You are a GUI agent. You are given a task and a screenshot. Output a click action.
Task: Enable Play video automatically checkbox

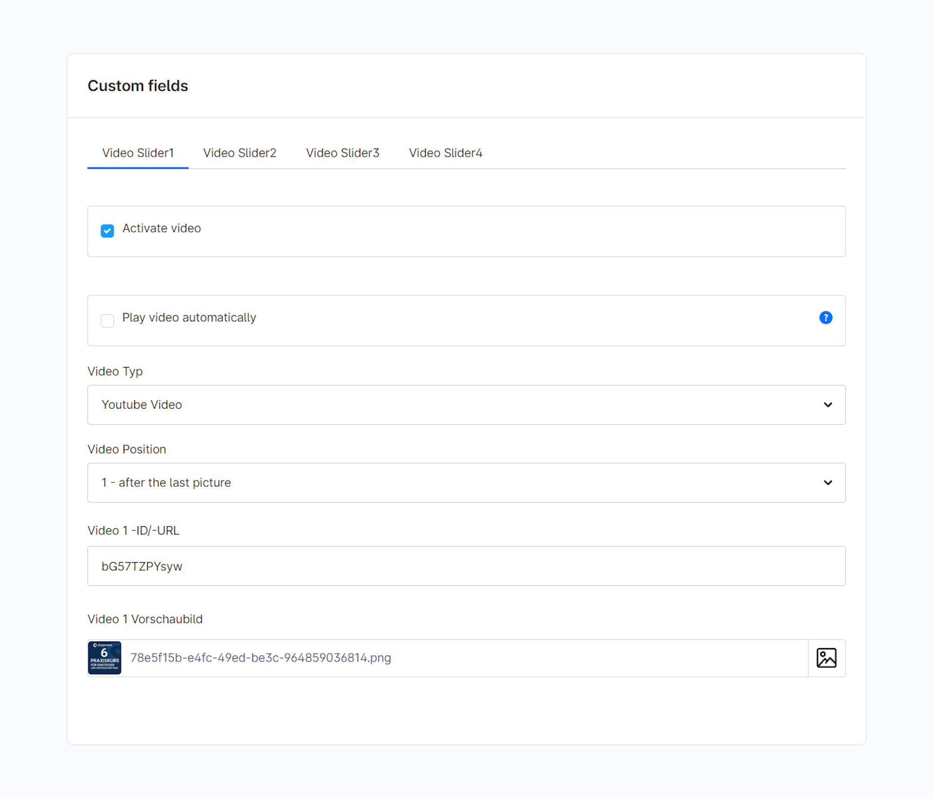pyautogui.click(x=107, y=320)
